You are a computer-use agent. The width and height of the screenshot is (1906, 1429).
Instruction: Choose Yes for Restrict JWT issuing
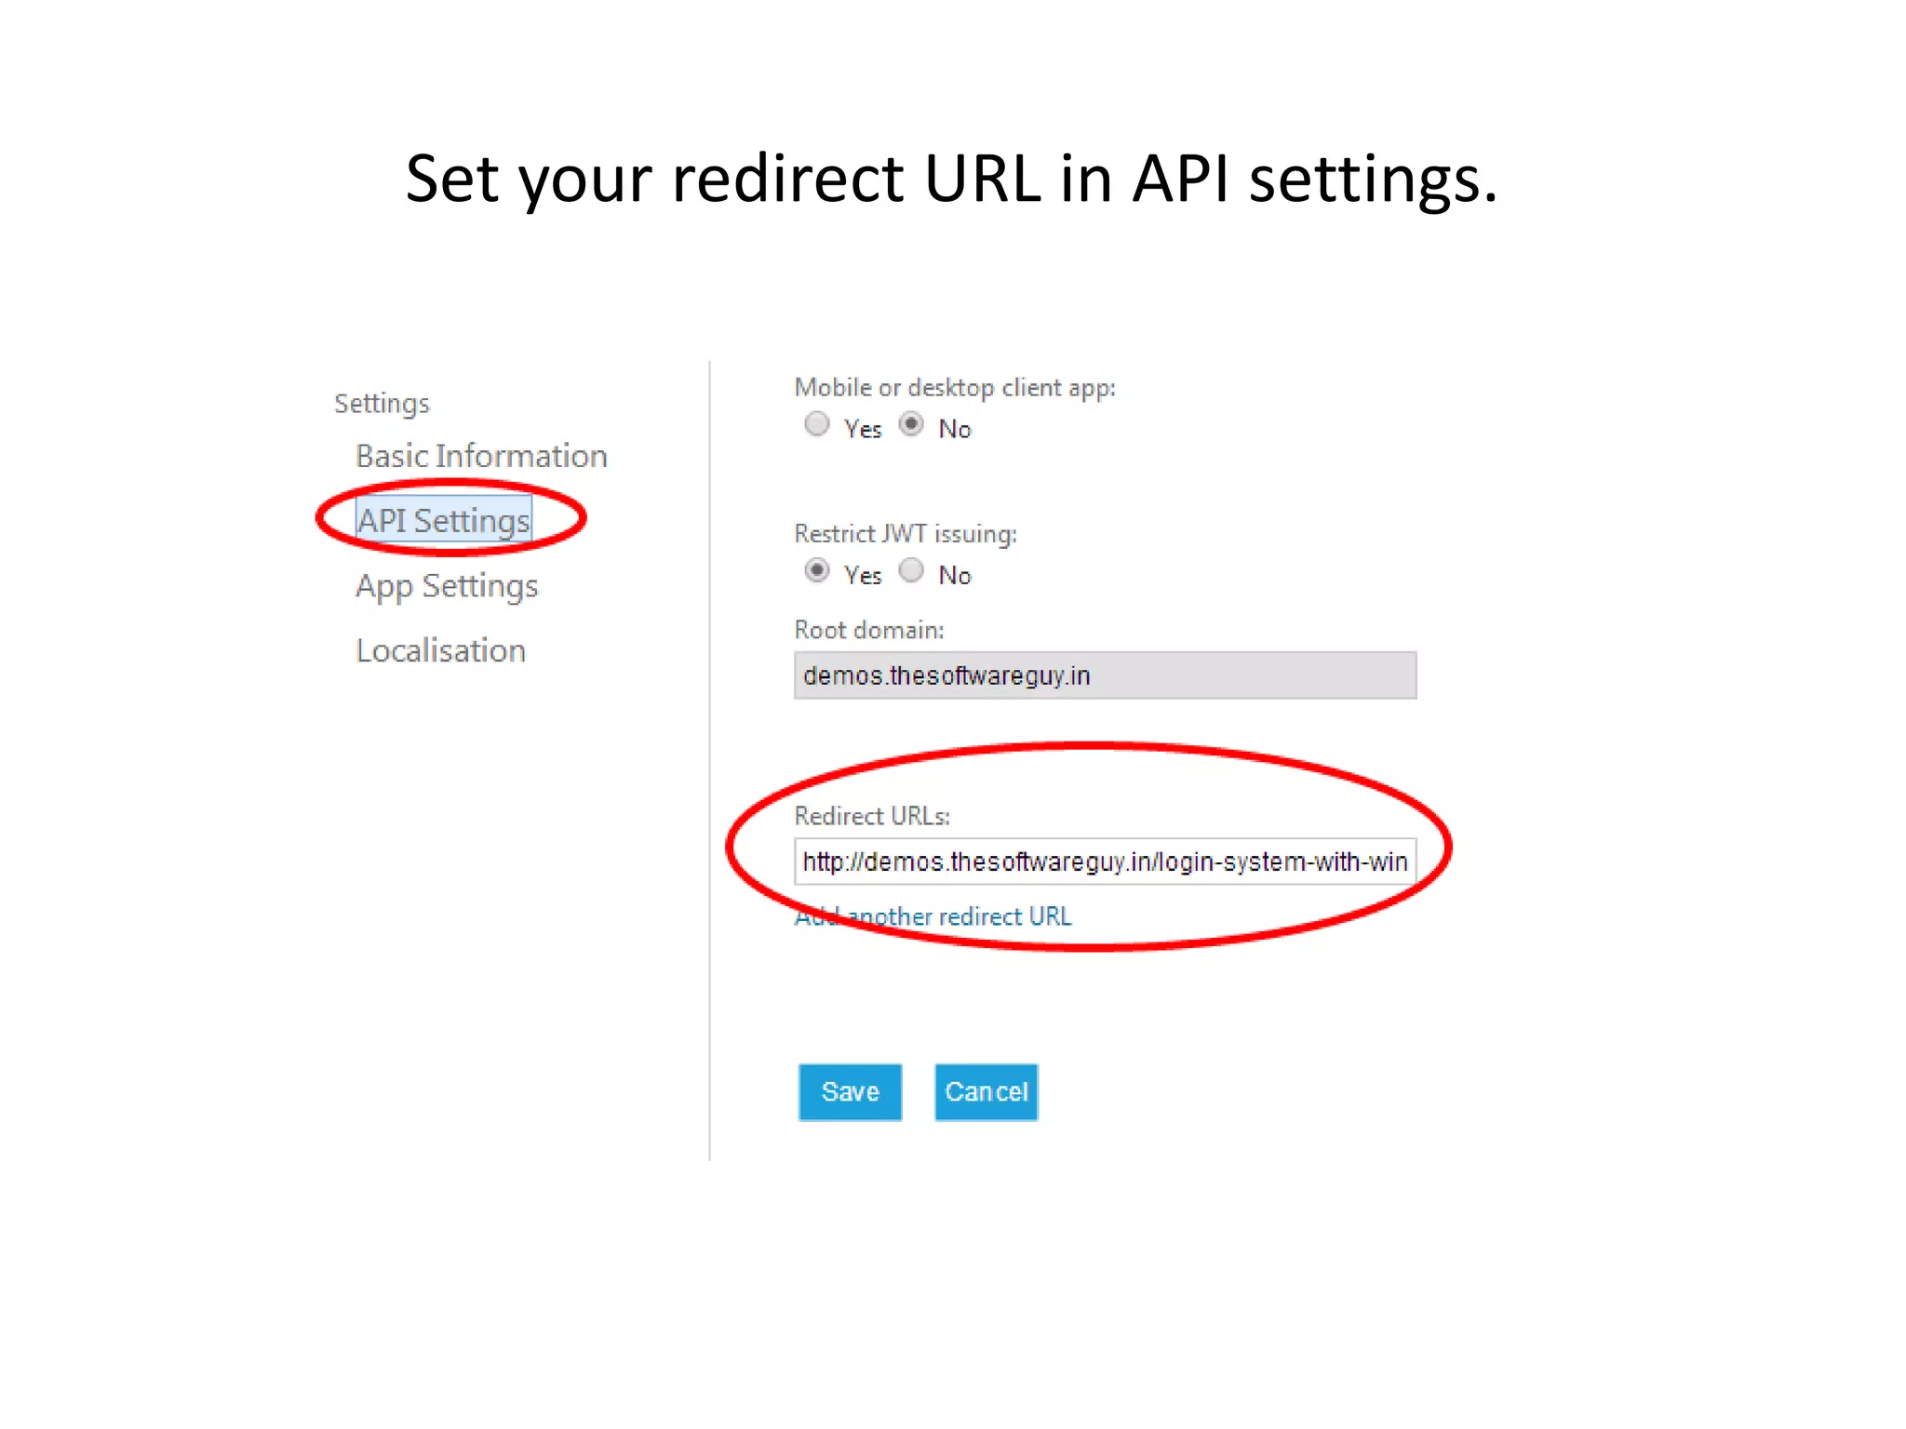817,570
